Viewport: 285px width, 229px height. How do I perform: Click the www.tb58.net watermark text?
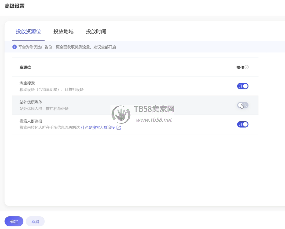154,120
